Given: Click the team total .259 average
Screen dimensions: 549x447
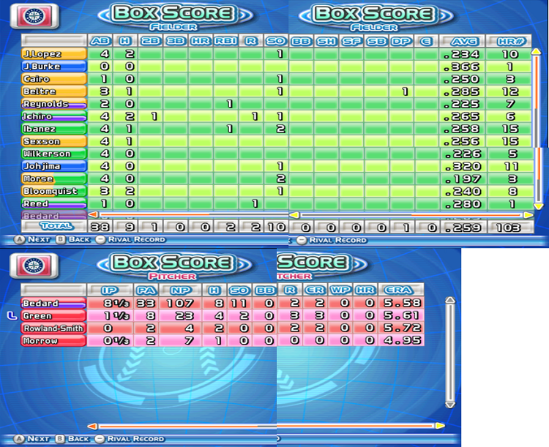Looking at the screenshot, I should (x=462, y=228).
